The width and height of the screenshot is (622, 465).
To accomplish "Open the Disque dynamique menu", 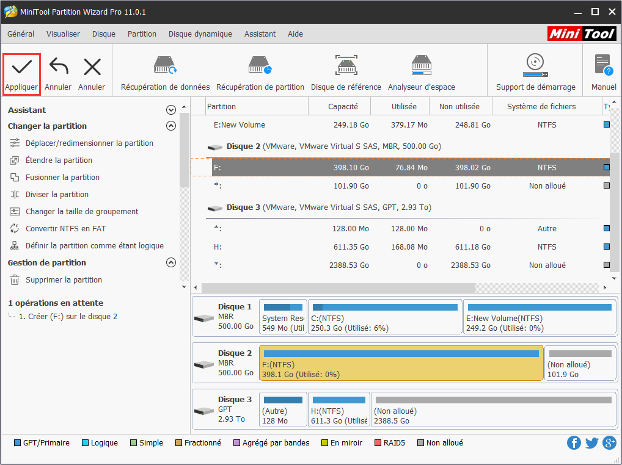I will point(200,34).
